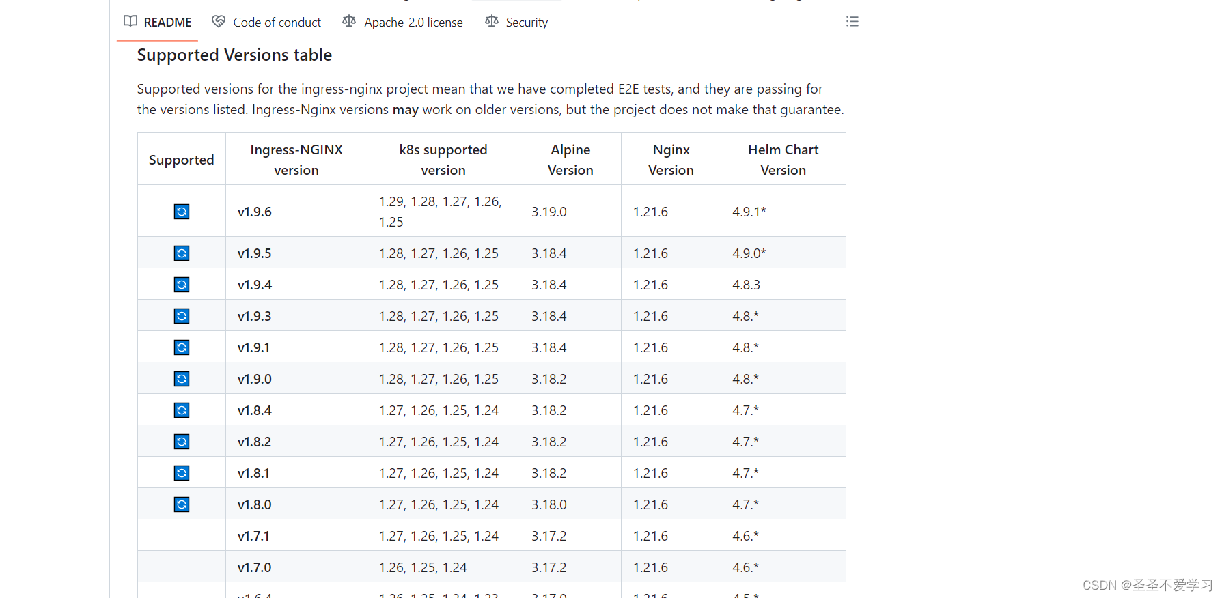Click supported icon in v1.8.0 row

182,504
